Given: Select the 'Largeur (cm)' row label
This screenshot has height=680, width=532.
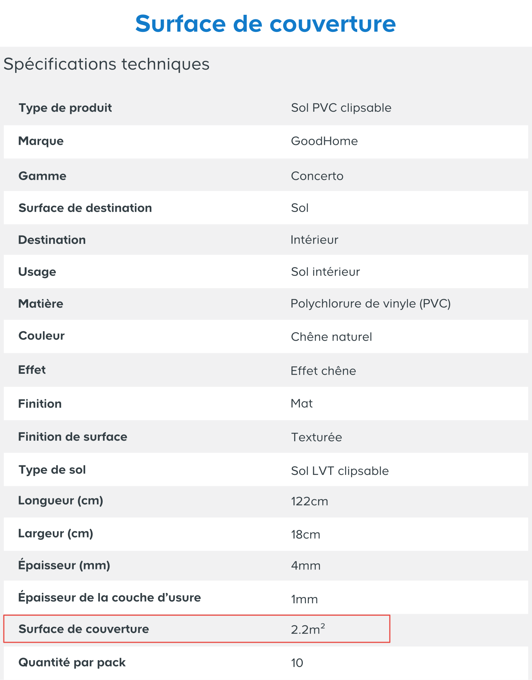Looking at the screenshot, I should 56,534.
